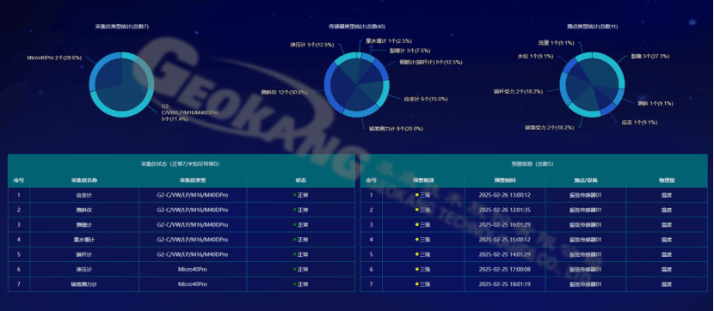This screenshot has height=311, width=714.
Task: Click the green '正常' status in collector row 7
Action: pos(300,284)
